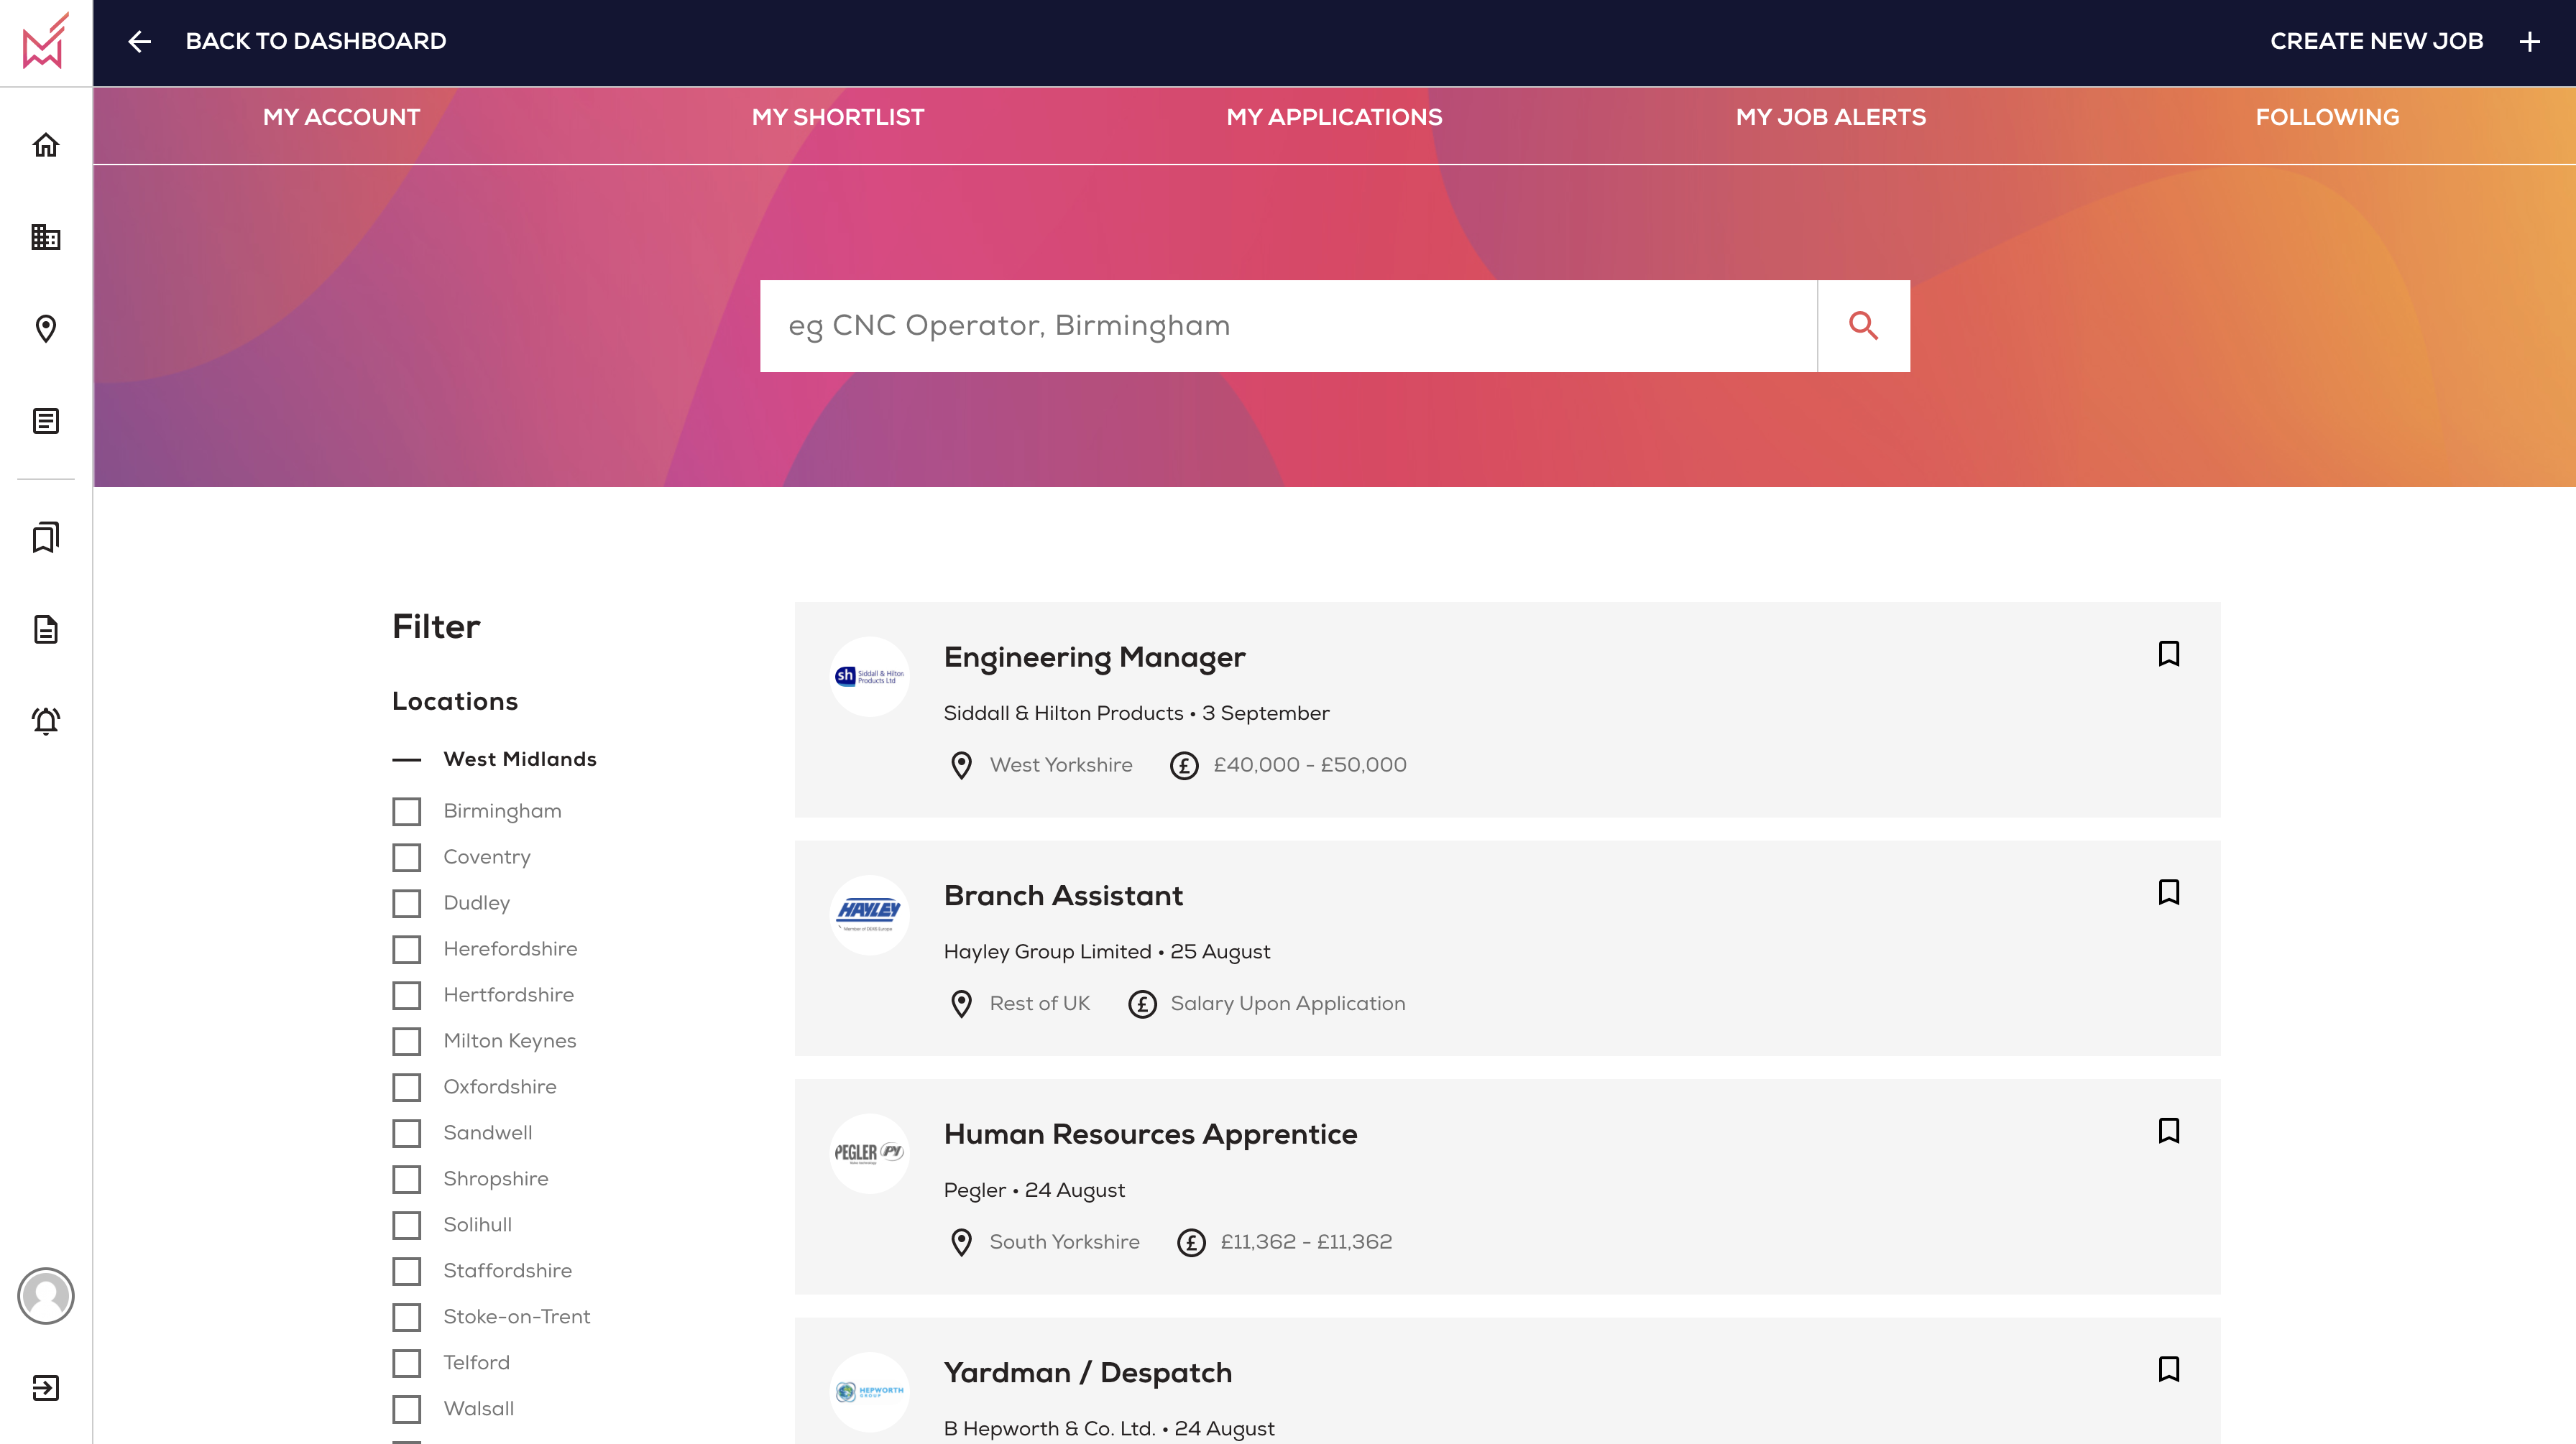
Task: Click the magnifier search button
Action: point(1863,325)
